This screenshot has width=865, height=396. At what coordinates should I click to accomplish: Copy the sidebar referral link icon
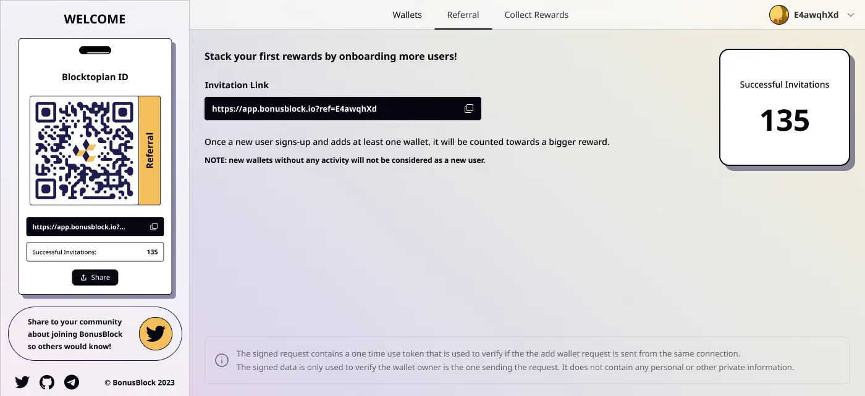[154, 227]
